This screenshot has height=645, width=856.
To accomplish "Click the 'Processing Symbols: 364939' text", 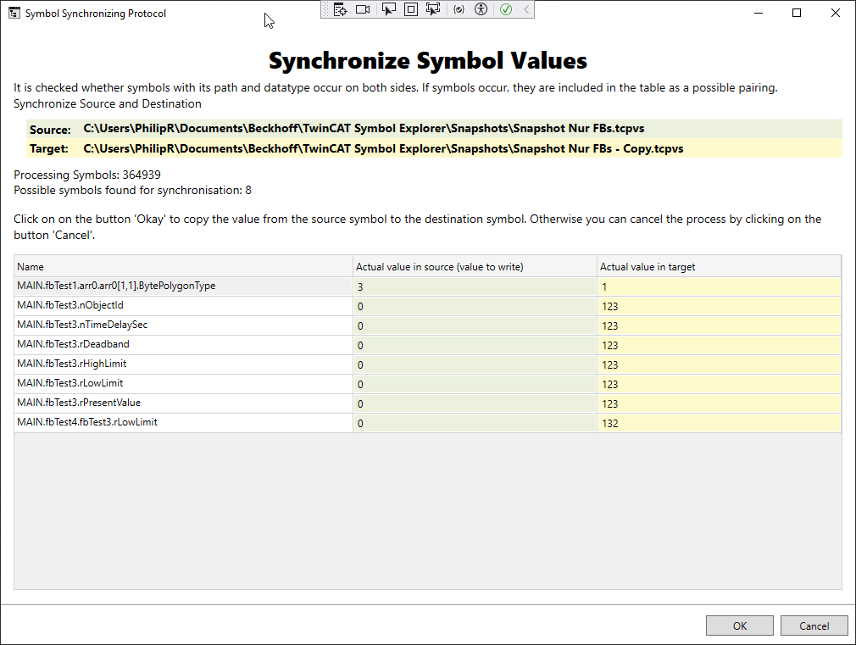I will pos(87,175).
